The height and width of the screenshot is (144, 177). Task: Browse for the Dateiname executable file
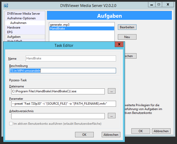coord(112,91)
